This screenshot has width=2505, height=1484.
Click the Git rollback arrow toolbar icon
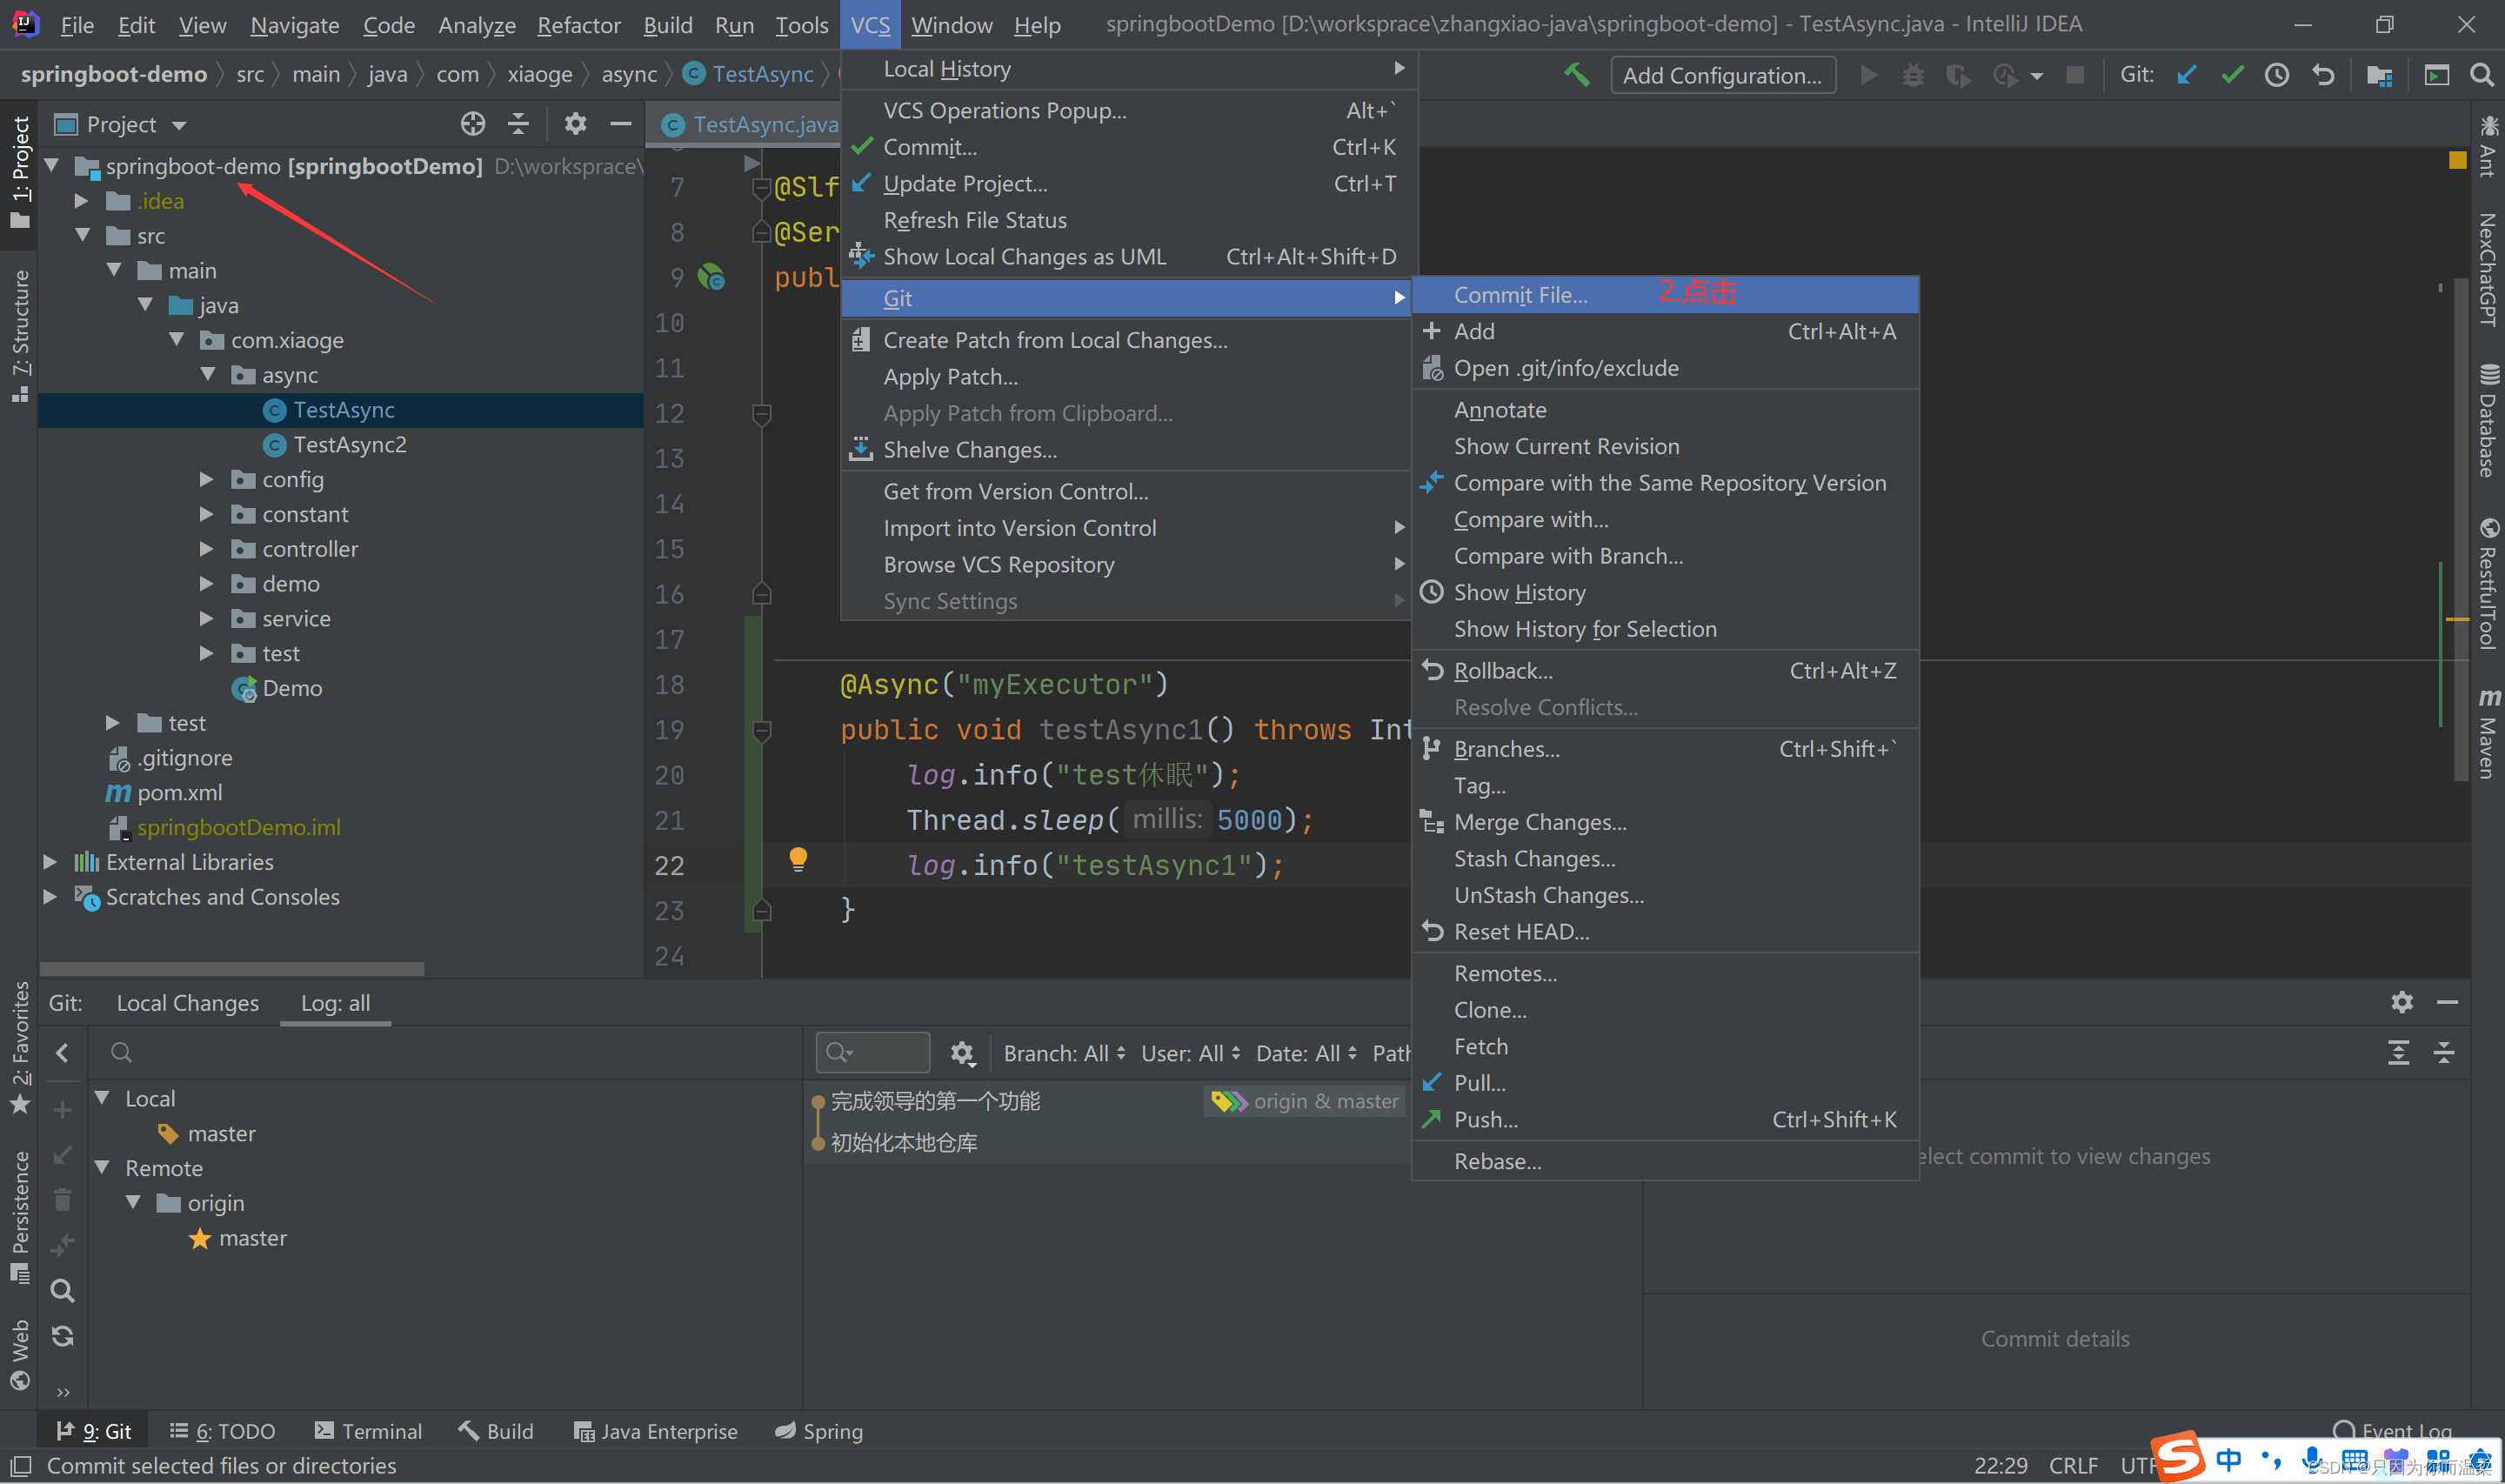pyautogui.click(x=2323, y=75)
